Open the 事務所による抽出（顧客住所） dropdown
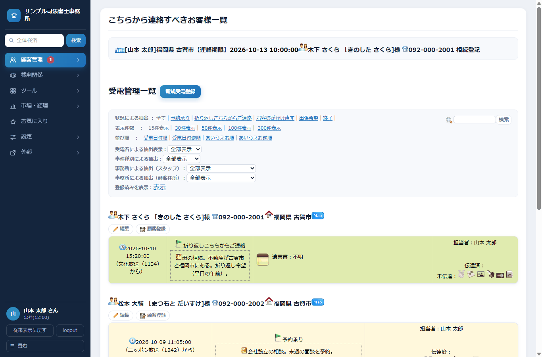Image resolution: width=542 pixels, height=357 pixels. tap(221, 178)
